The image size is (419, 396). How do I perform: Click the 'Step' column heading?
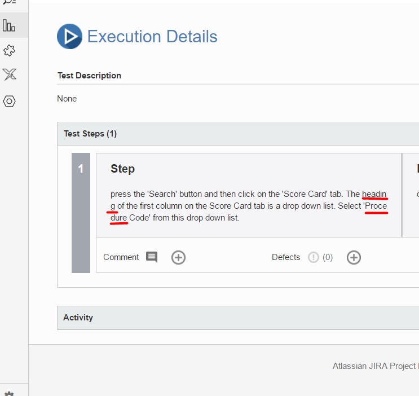(122, 169)
